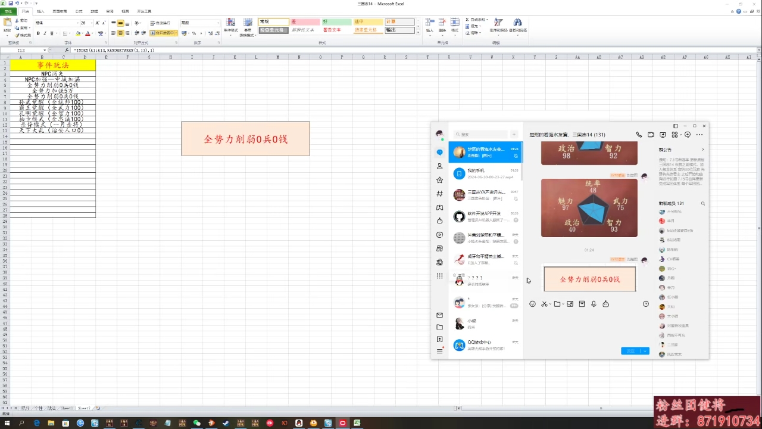The height and width of the screenshot is (429, 762).
Task: Open the contacts icon in QQ sidebar
Action: tap(439, 166)
